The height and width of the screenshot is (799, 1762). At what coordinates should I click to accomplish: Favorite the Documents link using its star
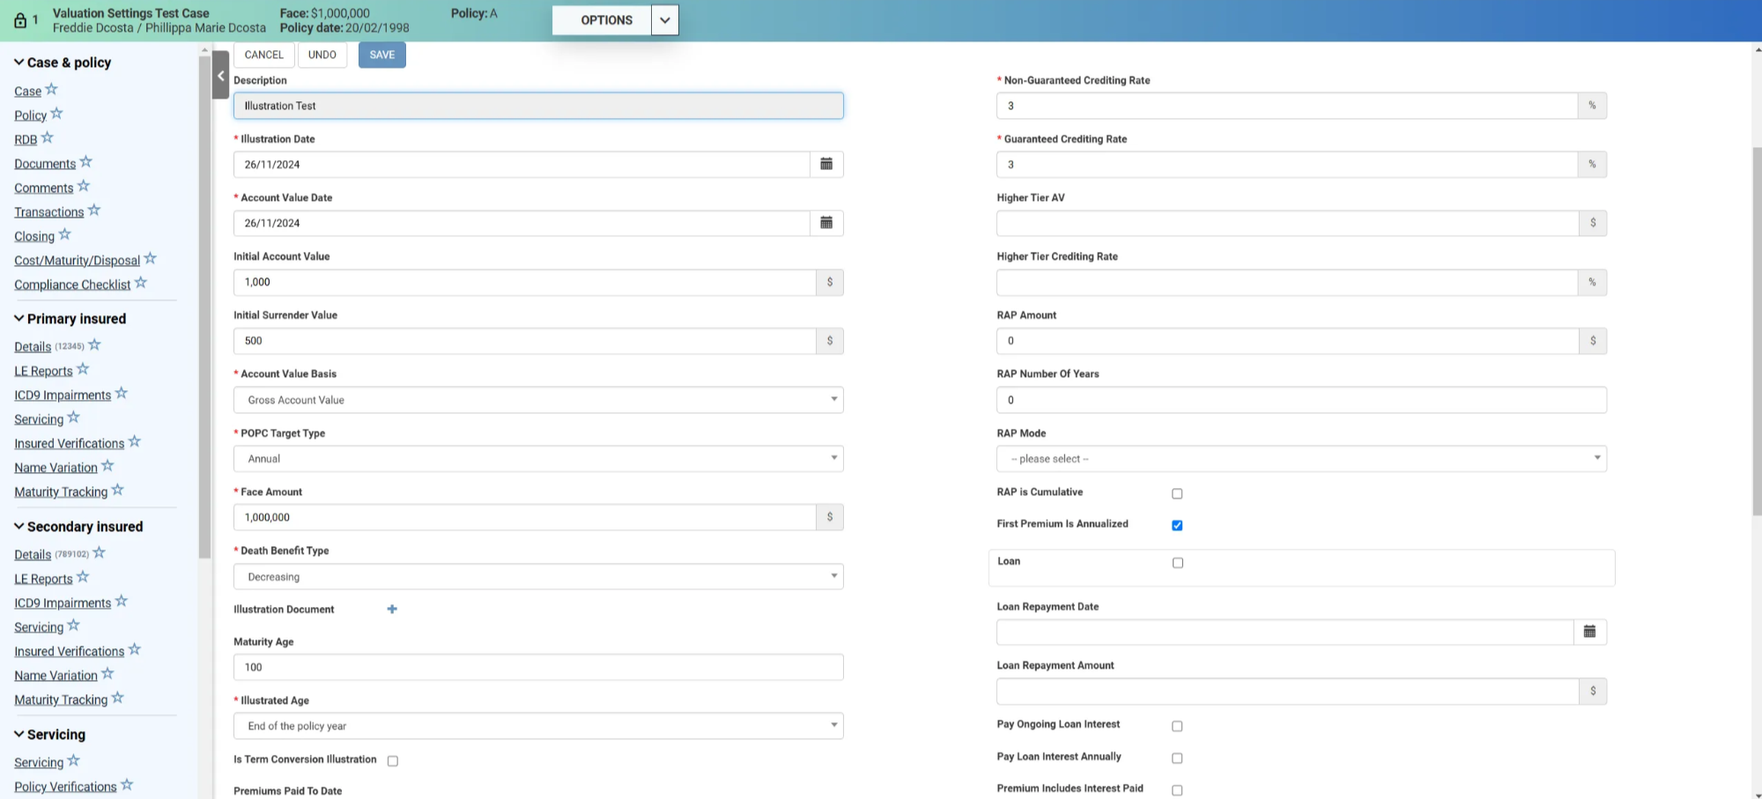pyautogui.click(x=86, y=162)
